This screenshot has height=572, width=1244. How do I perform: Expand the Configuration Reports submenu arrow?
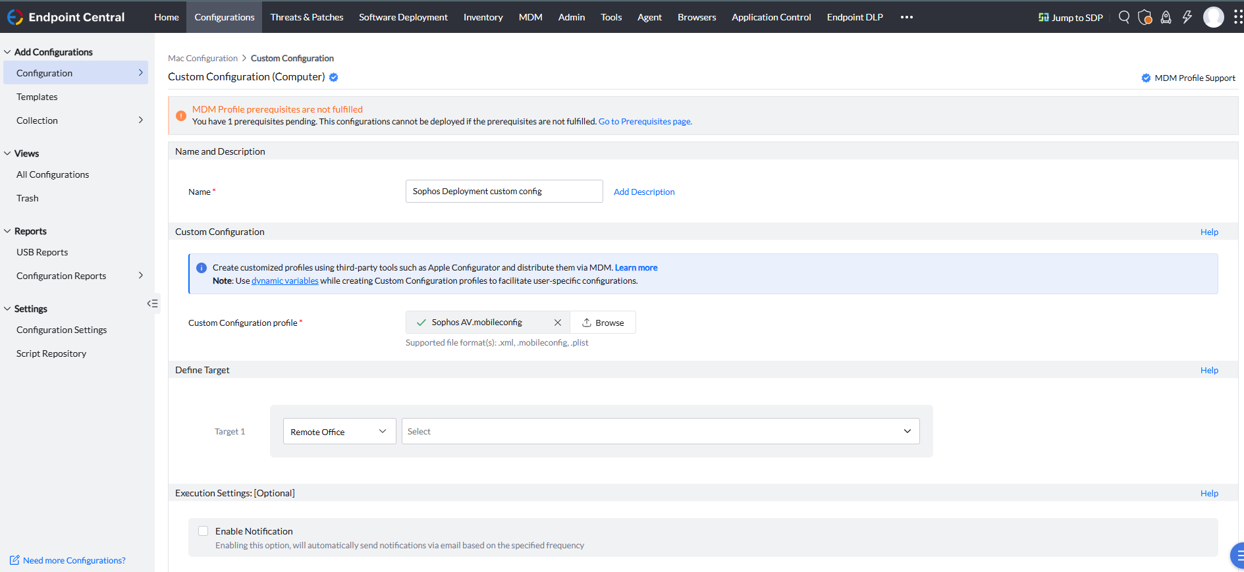[140, 275]
